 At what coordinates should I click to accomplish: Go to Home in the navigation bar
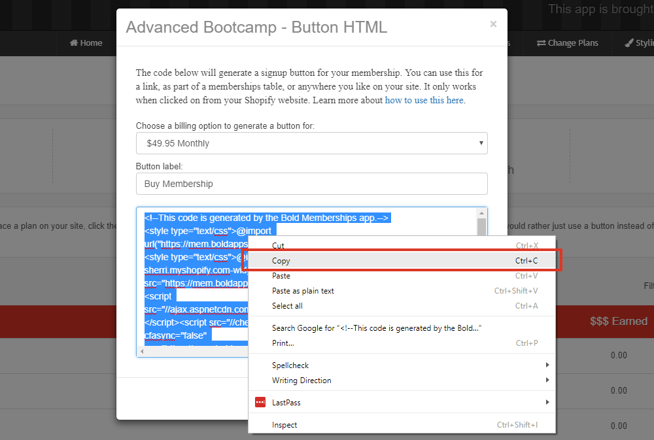point(86,43)
